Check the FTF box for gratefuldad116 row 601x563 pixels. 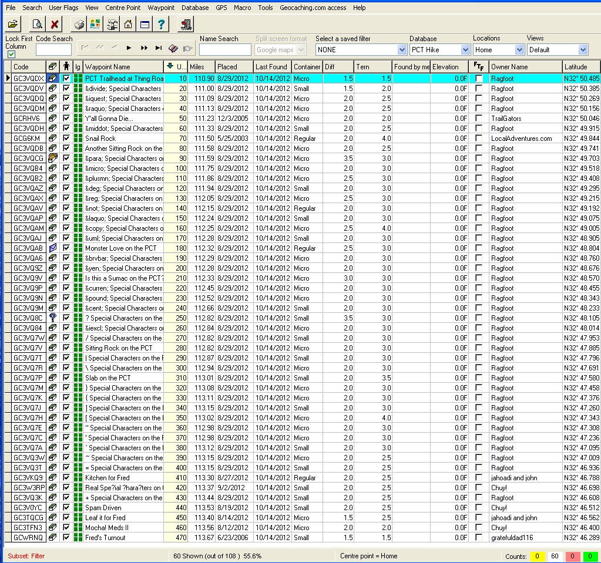[479, 537]
